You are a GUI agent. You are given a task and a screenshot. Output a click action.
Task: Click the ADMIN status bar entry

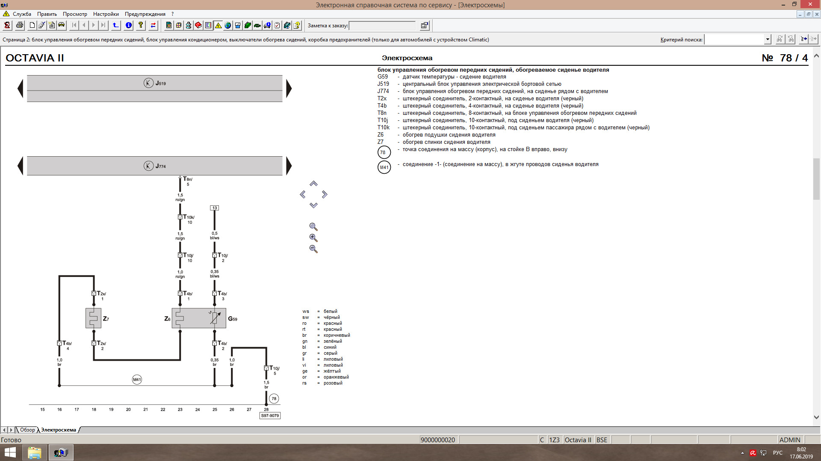pyautogui.click(x=790, y=440)
